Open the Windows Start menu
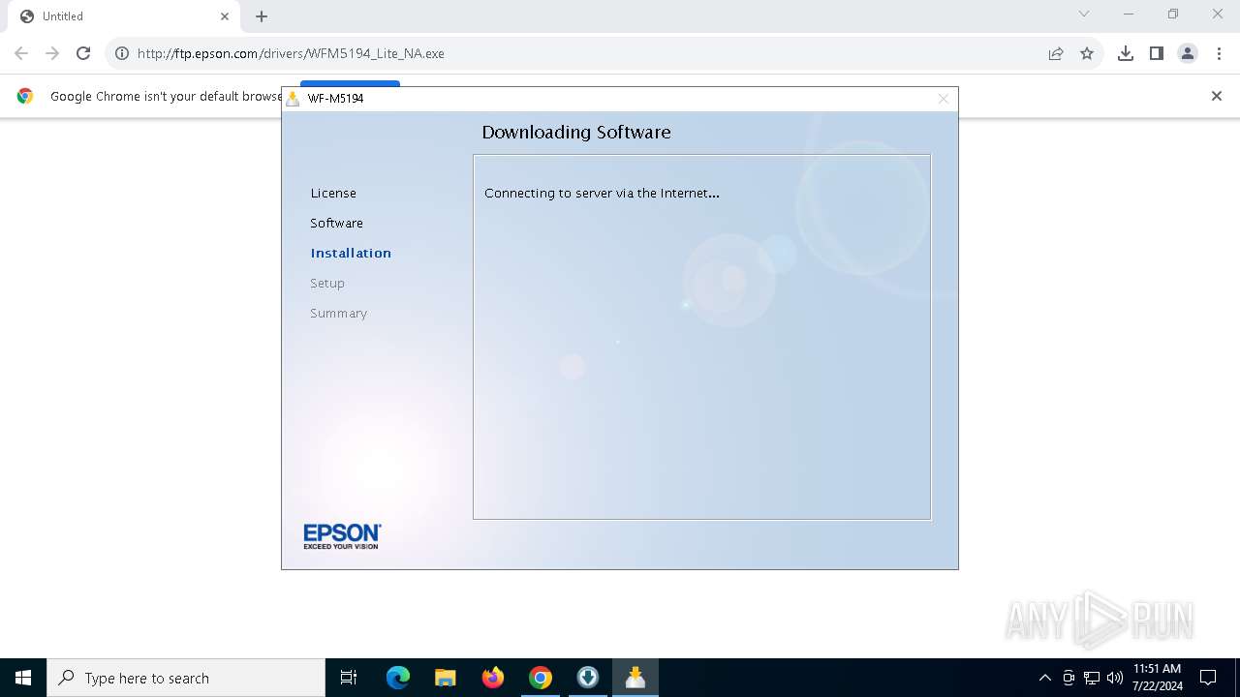Screen dimensions: 1240x697 23,678
